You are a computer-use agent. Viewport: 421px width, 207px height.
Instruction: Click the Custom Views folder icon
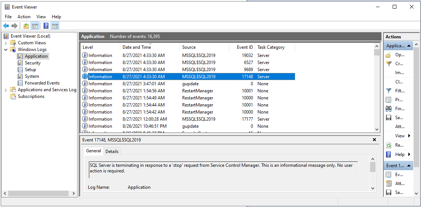(x=13, y=43)
